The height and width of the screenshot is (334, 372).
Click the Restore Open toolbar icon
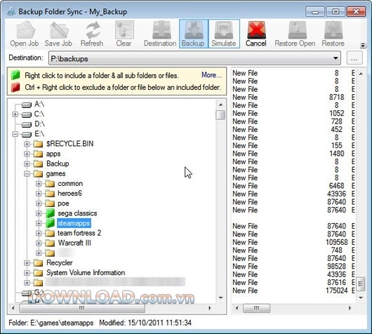coord(298,30)
